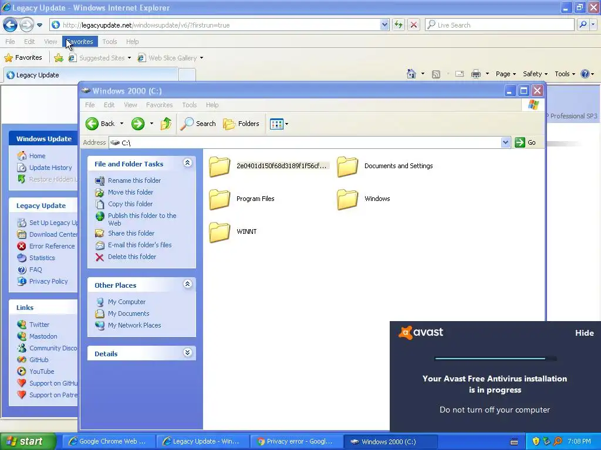The height and width of the screenshot is (450, 601).
Task: Open the IE address bar dropdown
Action: click(x=384, y=25)
